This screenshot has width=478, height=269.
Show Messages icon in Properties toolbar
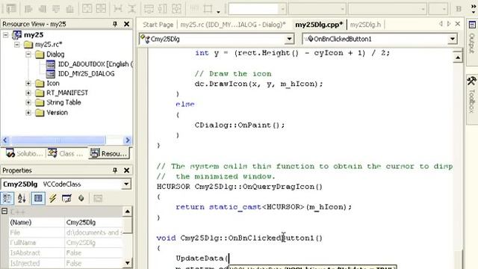66,199
